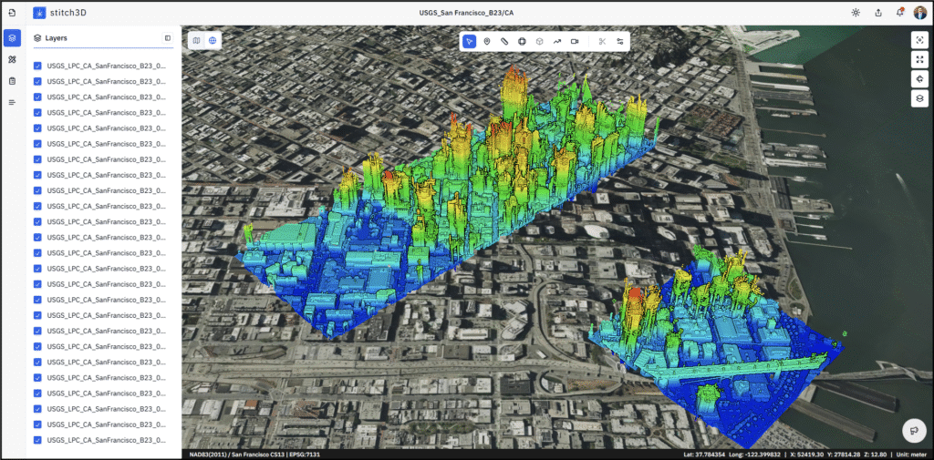Switch to the globe 3D view
This screenshot has width=934, height=460.
(213, 40)
